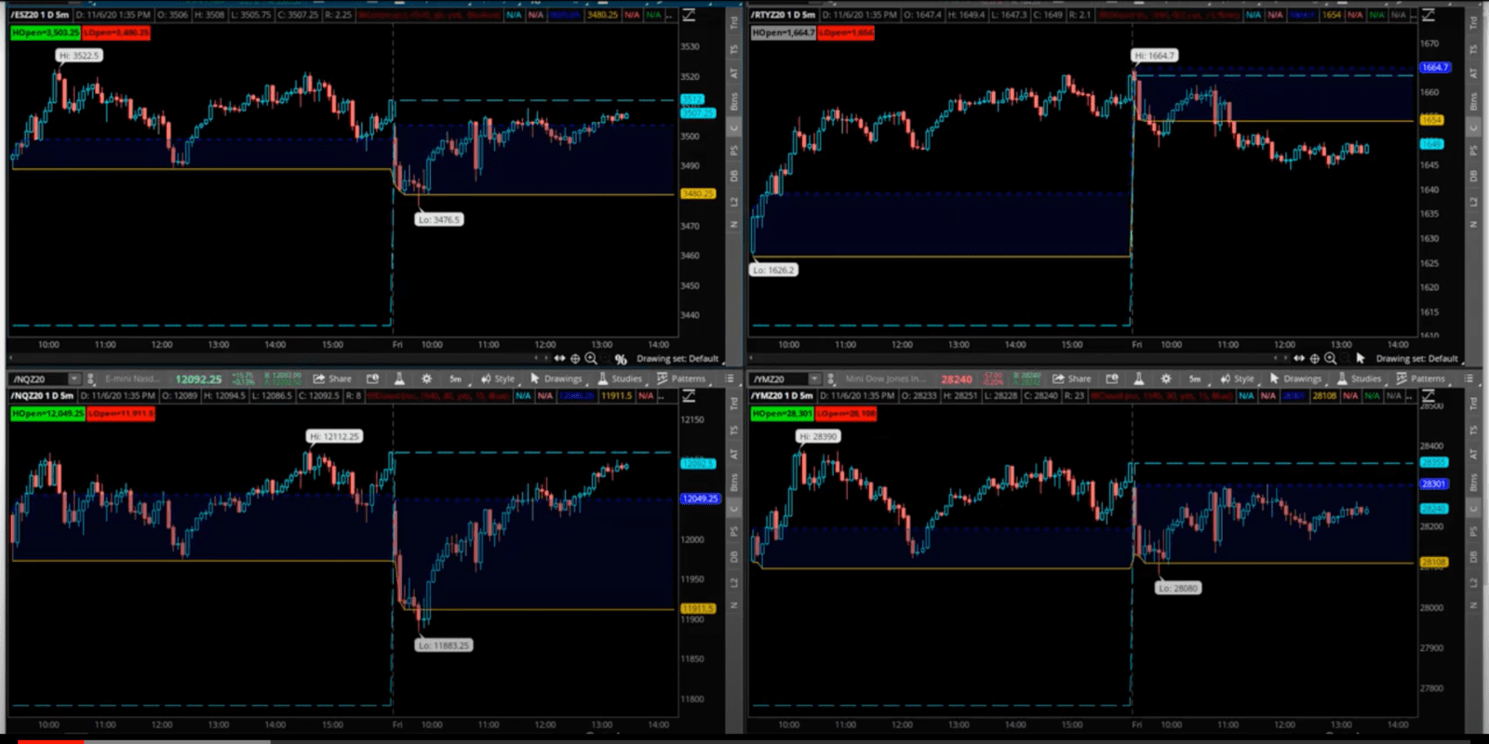Click the price scale icon atop the /YMZ20 chart

1428,396
